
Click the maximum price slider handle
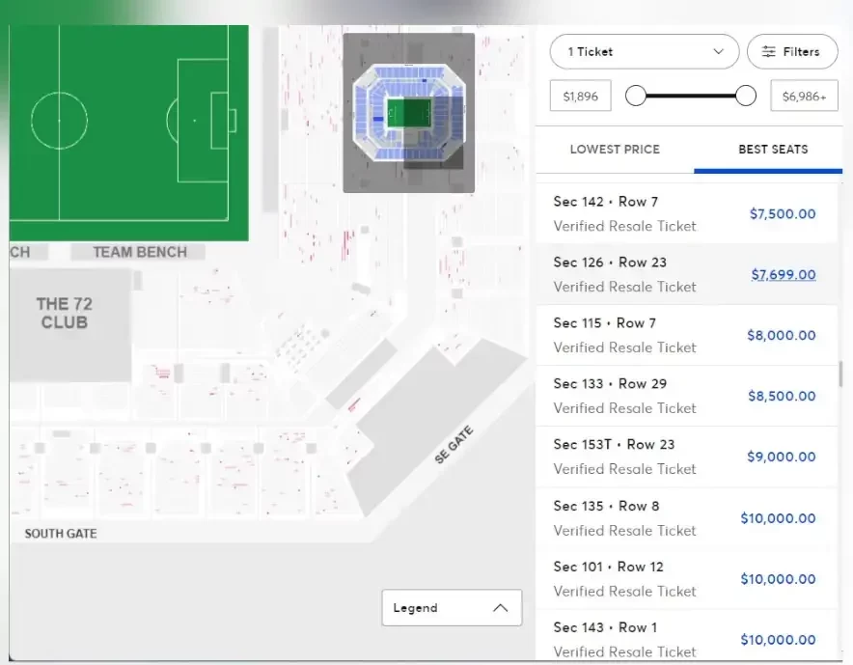[745, 96]
